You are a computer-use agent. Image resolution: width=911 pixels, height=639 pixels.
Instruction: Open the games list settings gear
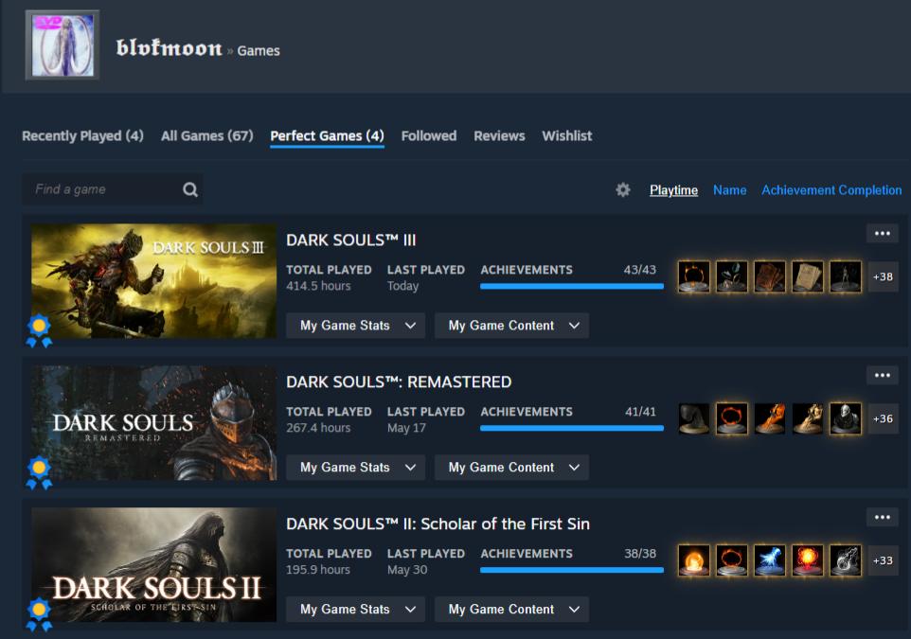click(x=623, y=190)
